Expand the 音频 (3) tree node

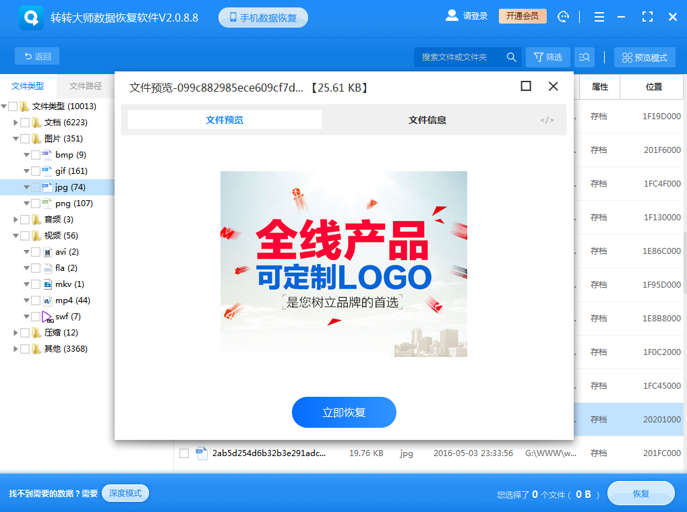point(16,220)
